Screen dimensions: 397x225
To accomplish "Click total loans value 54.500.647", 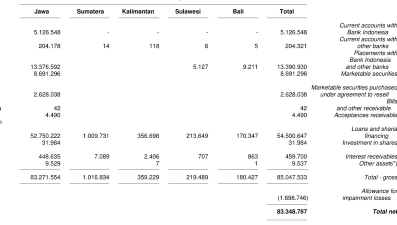I will coord(292,136).
